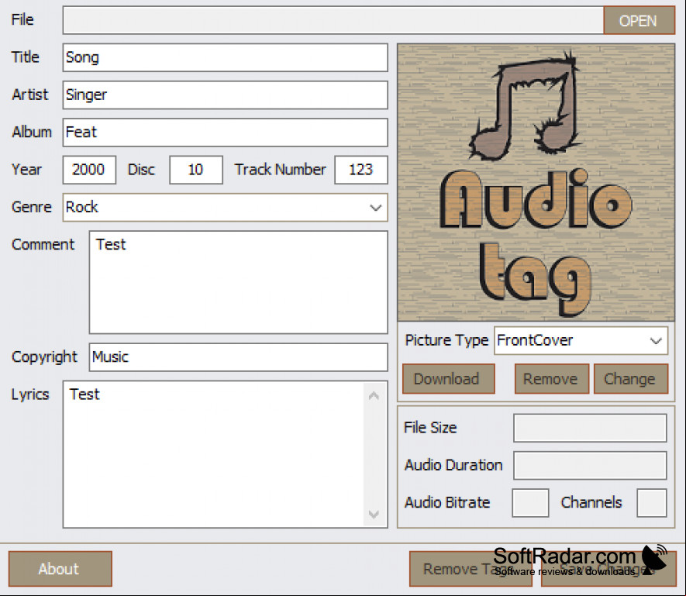Edit the Title field containing Song
The width and height of the screenshot is (686, 596).
point(225,57)
